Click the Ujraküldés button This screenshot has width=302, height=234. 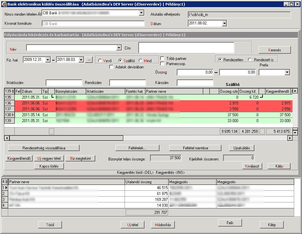coord(242,148)
